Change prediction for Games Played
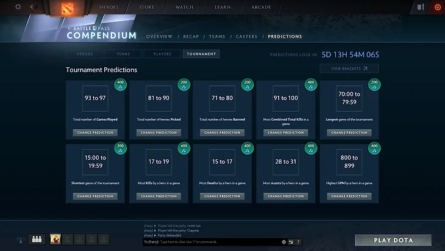 pyautogui.click(x=95, y=133)
